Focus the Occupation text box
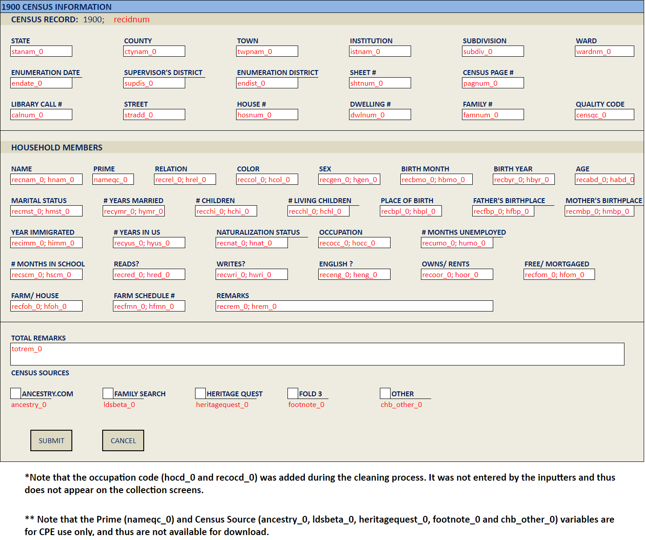The image size is (645, 540). 354,243
